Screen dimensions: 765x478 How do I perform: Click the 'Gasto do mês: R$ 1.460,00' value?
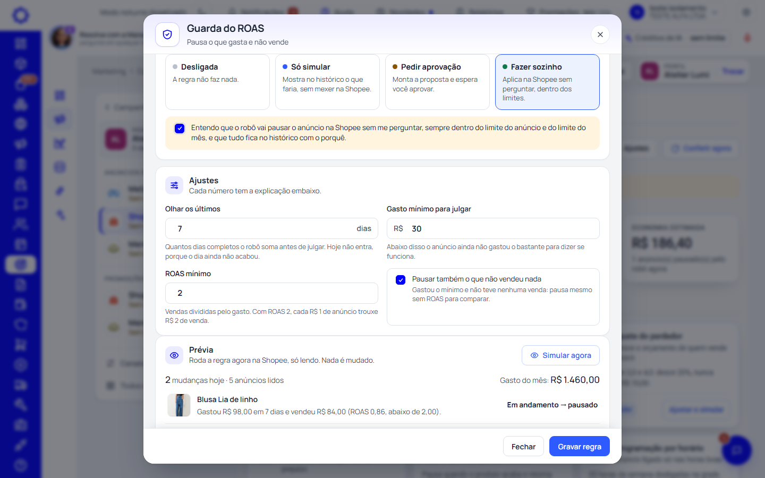550,380
